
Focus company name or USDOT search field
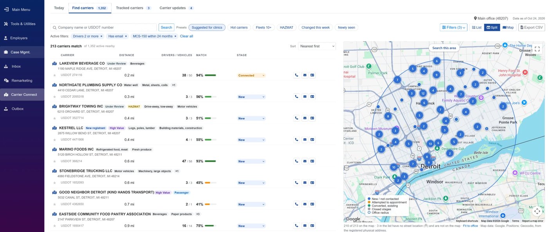pyautogui.click(x=103, y=27)
